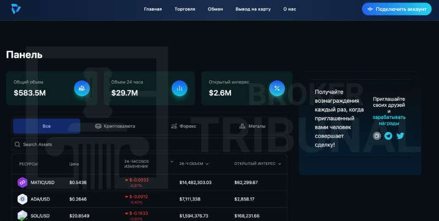Click the site logo in the header
This screenshot has height=221, width=439.
[14, 9]
